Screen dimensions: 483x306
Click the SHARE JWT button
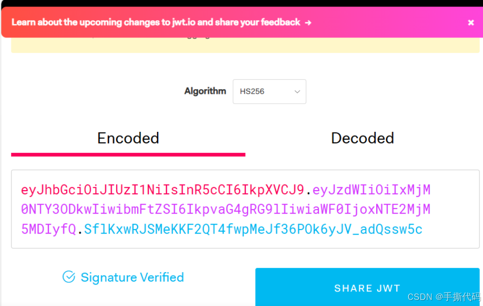367,287
